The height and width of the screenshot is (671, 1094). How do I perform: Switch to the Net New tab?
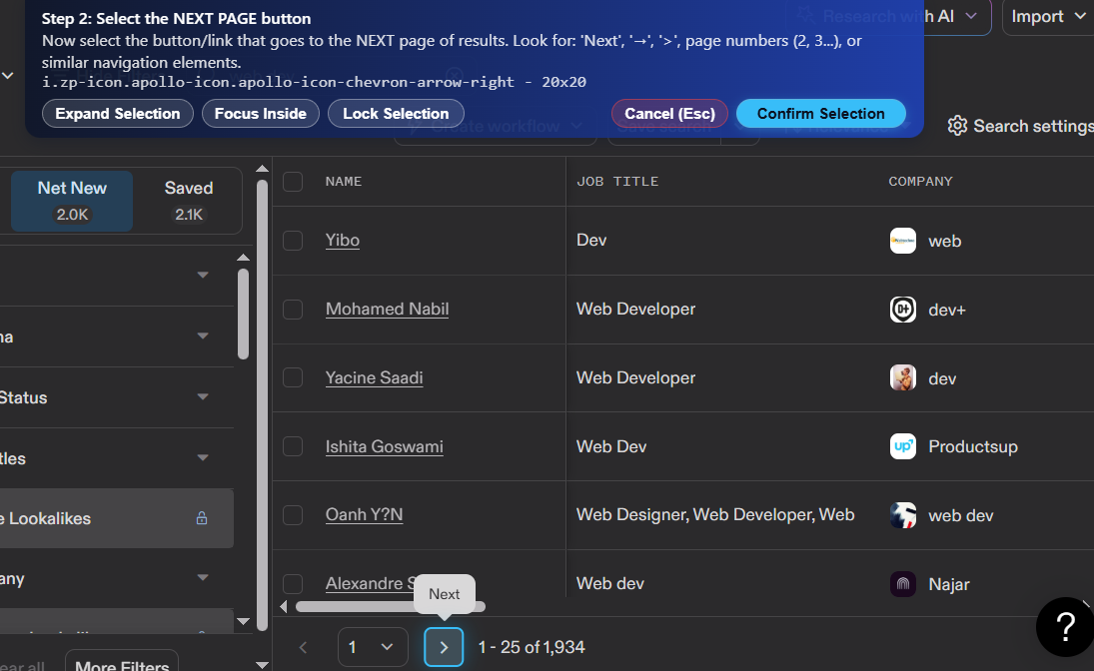point(72,201)
